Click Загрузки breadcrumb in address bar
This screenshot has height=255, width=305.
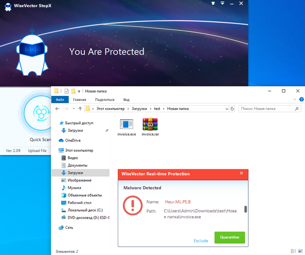pyautogui.click(x=139, y=109)
